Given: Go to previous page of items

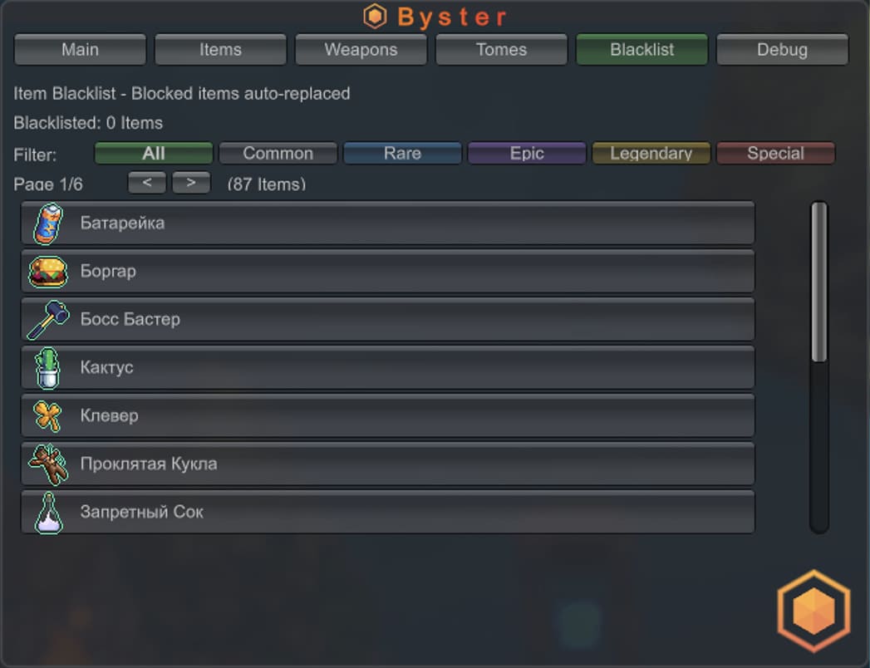Looking at the screenshot, I should pyautogui.click(x=147, y=183).
